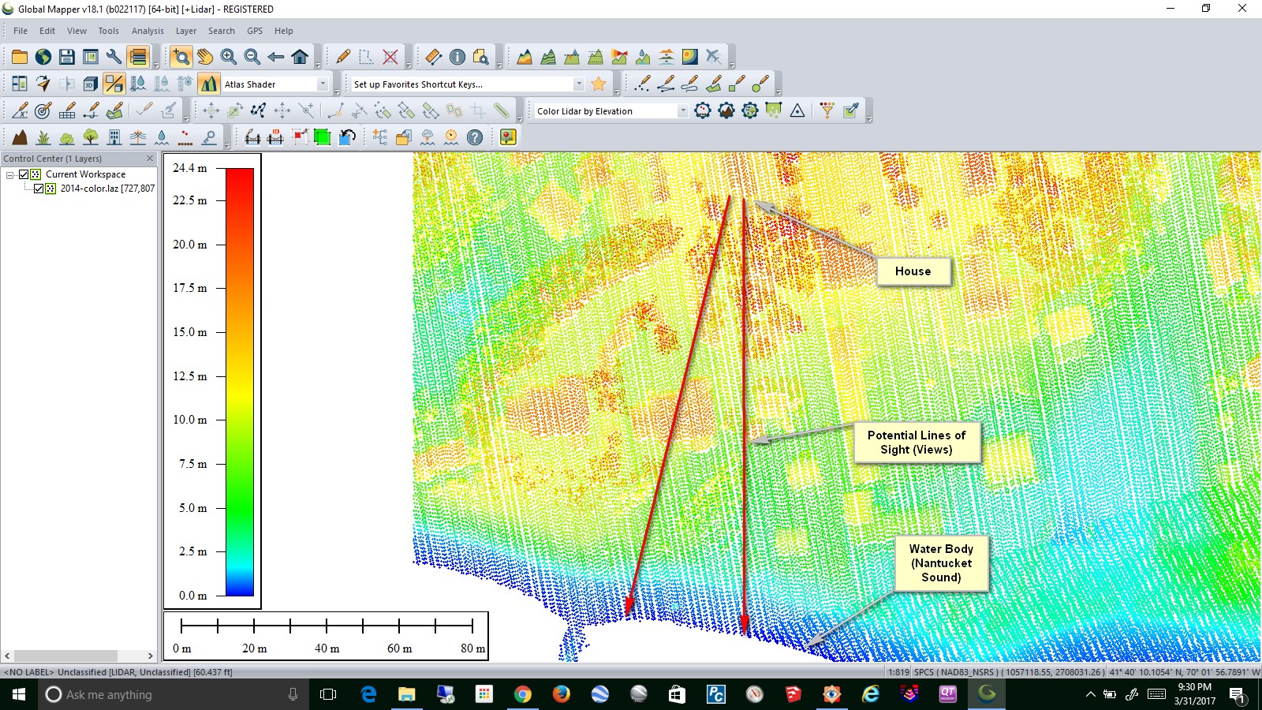
Task: Click the SPCS projection status bar entry
Action: [x=1008, y=672]
